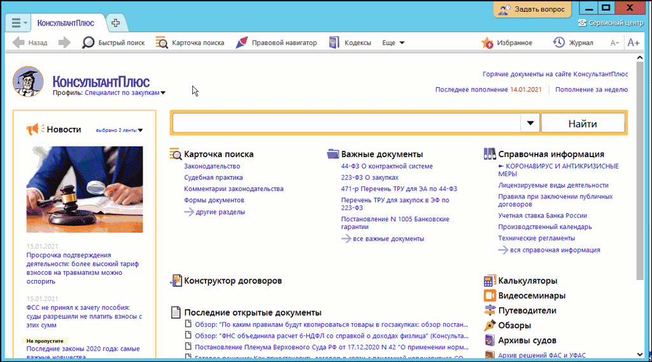
Task: Expand search history dropdown arrow
Action: click(530, 123)
